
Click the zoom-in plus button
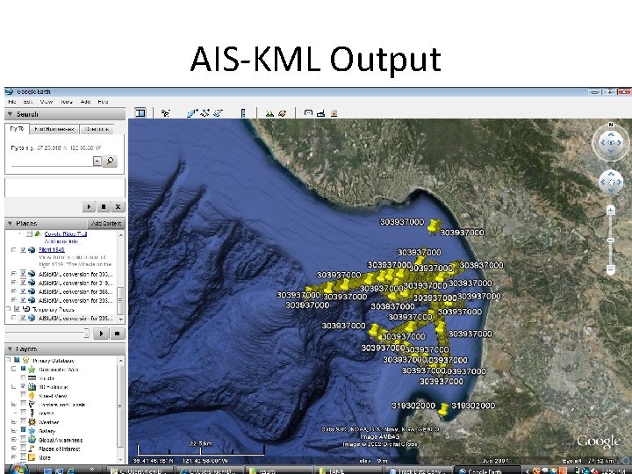pyautogui.click(x=611, y=211)
